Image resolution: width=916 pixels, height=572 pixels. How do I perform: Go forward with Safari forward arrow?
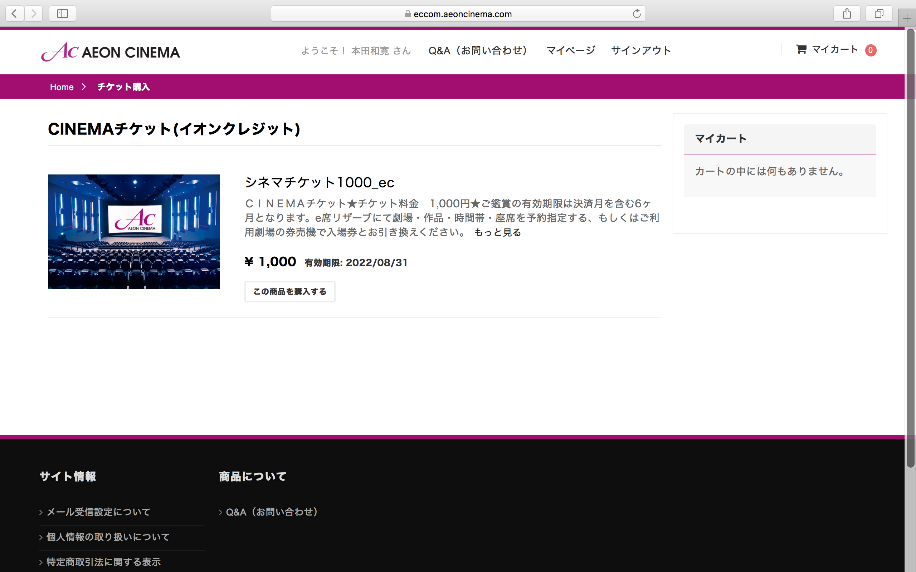pos(34,14)
